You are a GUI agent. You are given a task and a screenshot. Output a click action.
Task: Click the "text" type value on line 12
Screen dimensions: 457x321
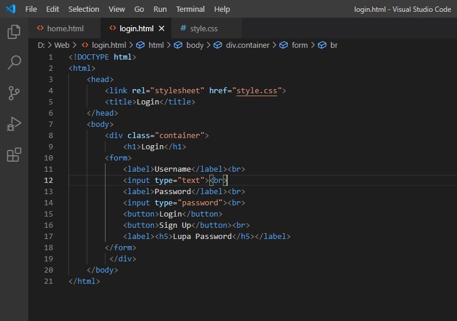point(191,180)
